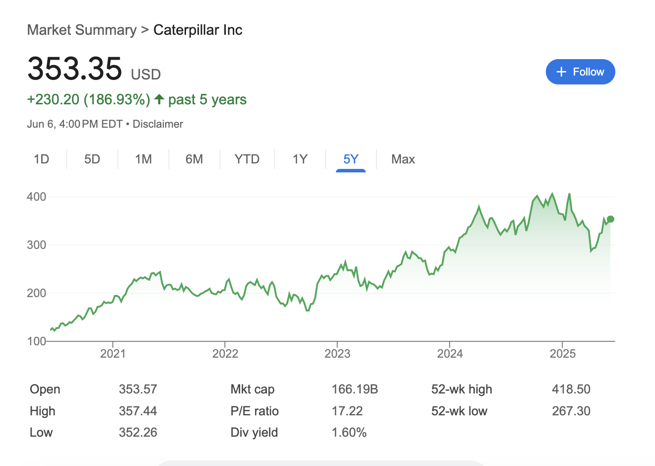The height and width of the screenshot is (466, 655).
Task: Switch to the 1D time range tab
Action: tap(41, 159)
